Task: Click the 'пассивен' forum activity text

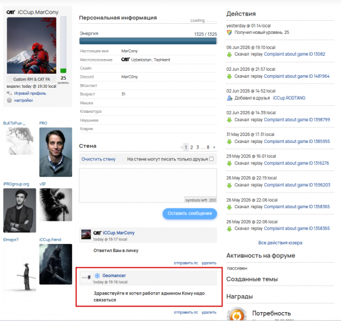Action: coord(237,268)
